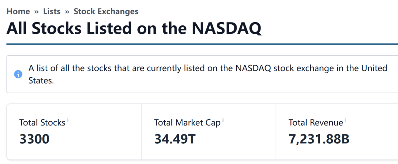
Task: Click info icon beside Total Stocks
Action: point(68,119)
